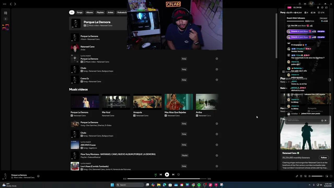
Task: Show hidden system tray icons
Action: coord(309,185)
